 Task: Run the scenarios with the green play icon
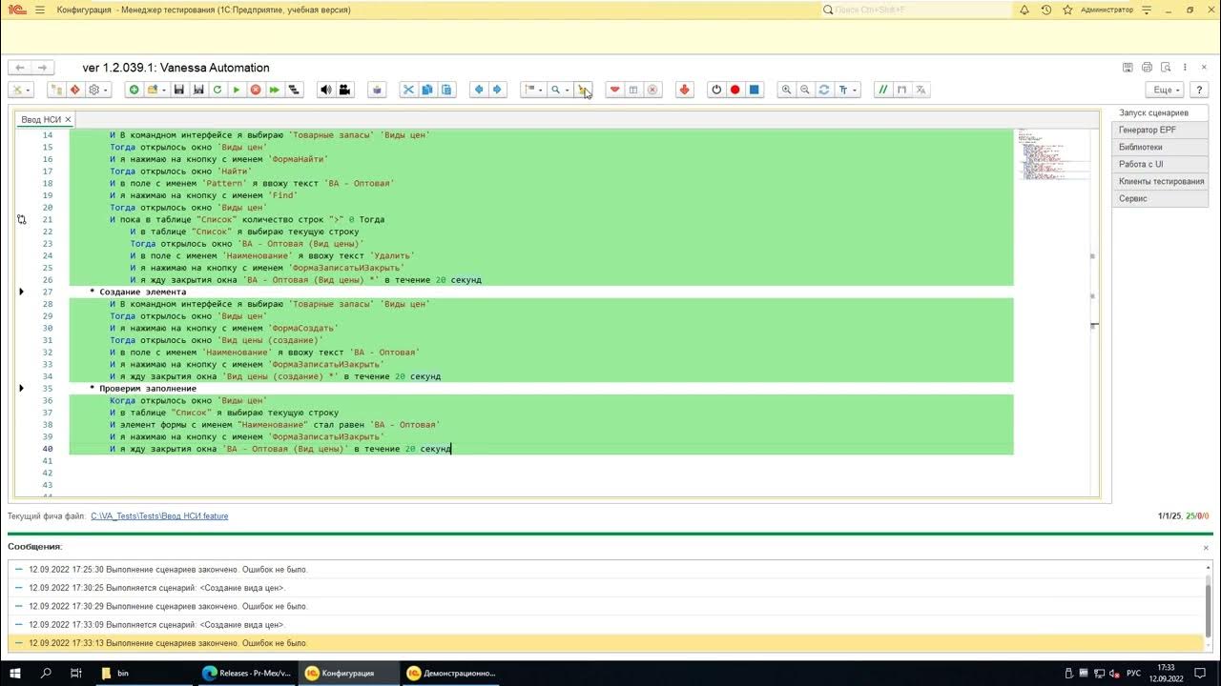point(237,90)
